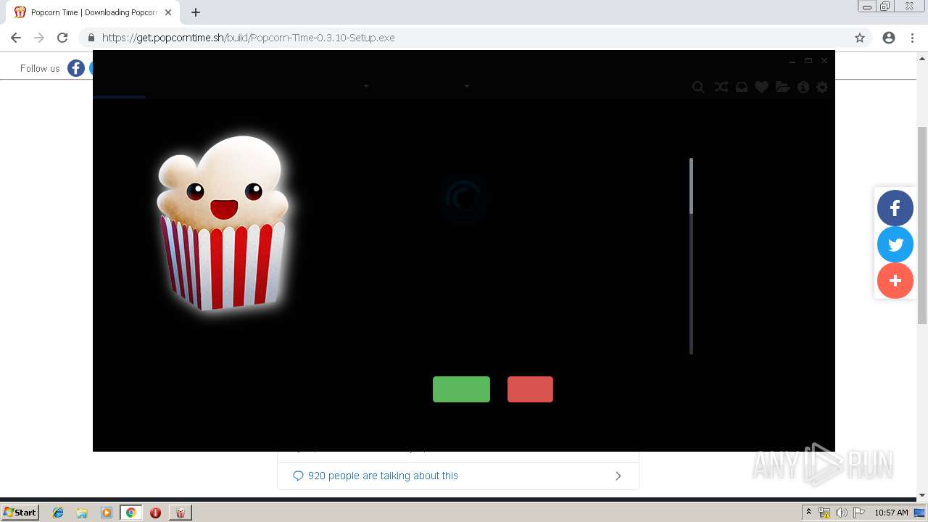Viewport: 928px width, 522px height.
Task: Go back in Chrome
Action: (x=16, y=38)
